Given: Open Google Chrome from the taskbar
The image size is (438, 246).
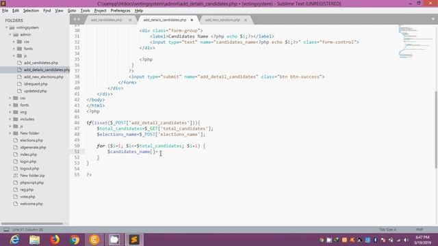Looking at the screenshot, I should (75, 240).
